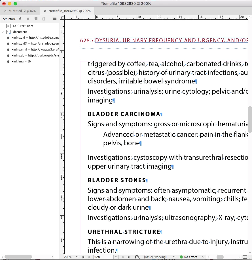Click the split layout view icon

(245, 257)
